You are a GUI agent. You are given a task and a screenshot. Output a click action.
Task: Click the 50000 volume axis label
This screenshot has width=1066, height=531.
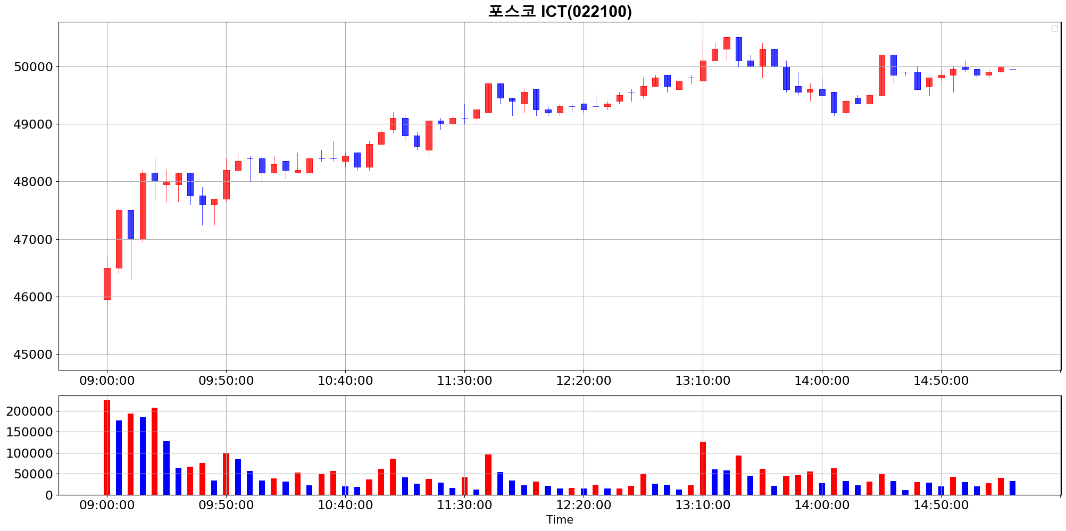(34, 474)
